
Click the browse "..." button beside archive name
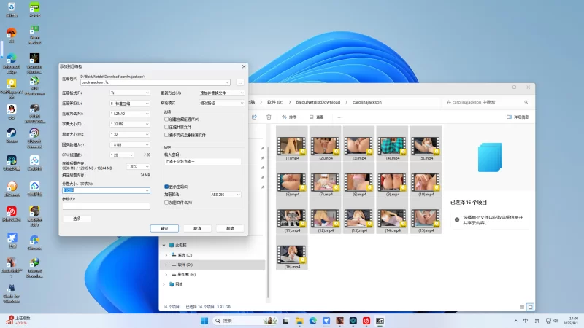pyautogui.click(x=240, y=82)
